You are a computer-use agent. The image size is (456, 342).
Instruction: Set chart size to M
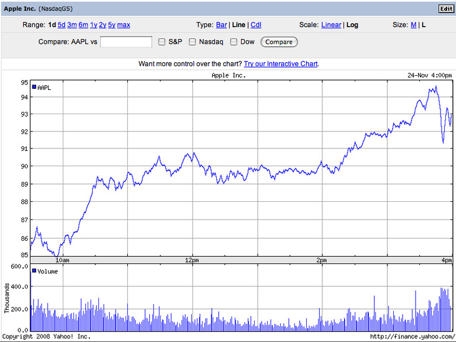(x=413, y=25)
